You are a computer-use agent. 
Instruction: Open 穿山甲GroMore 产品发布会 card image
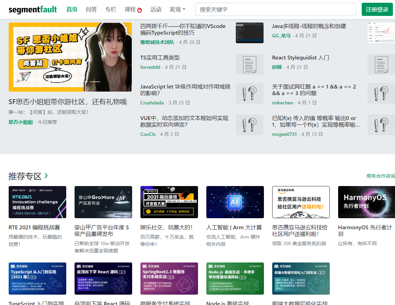103,202
